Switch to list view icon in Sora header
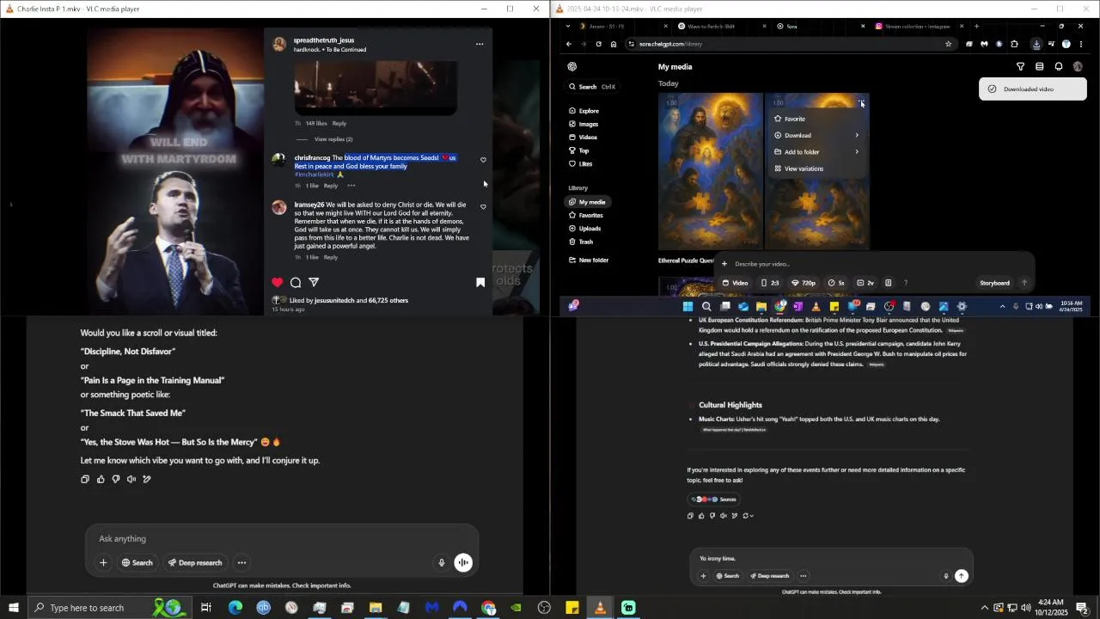 [1039, 66]
